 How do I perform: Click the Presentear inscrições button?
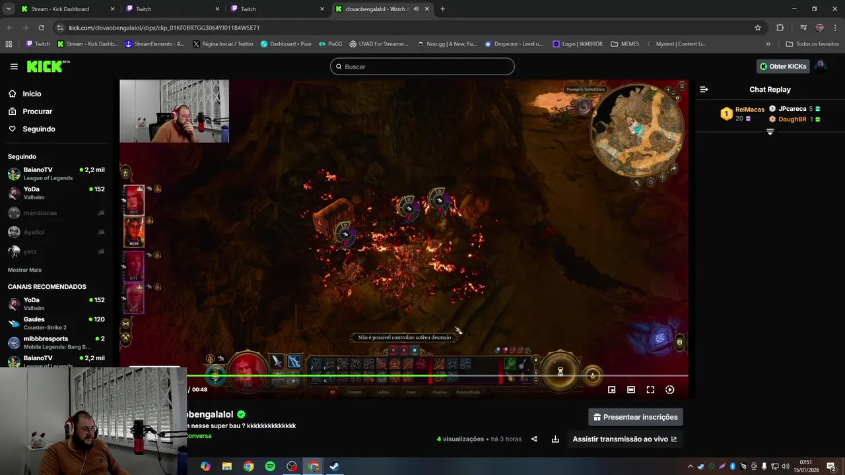pyautogui.click(x=635, y=417)
